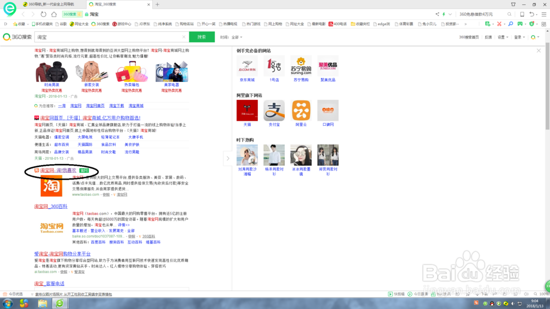The width and height of the screenshot is (550, 309).
Task: Click the 360搜索 logo
Action: click(x=17, y=37)
